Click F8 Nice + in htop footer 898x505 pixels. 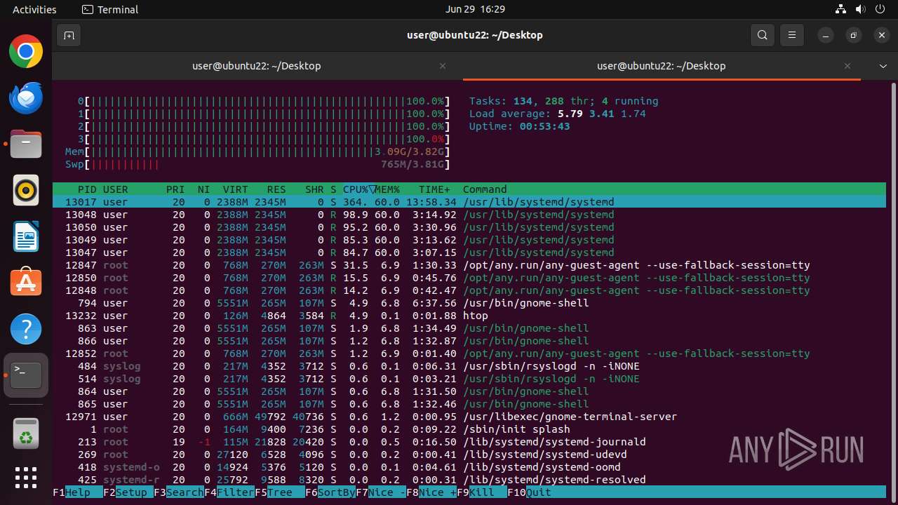tap(431, 492)
